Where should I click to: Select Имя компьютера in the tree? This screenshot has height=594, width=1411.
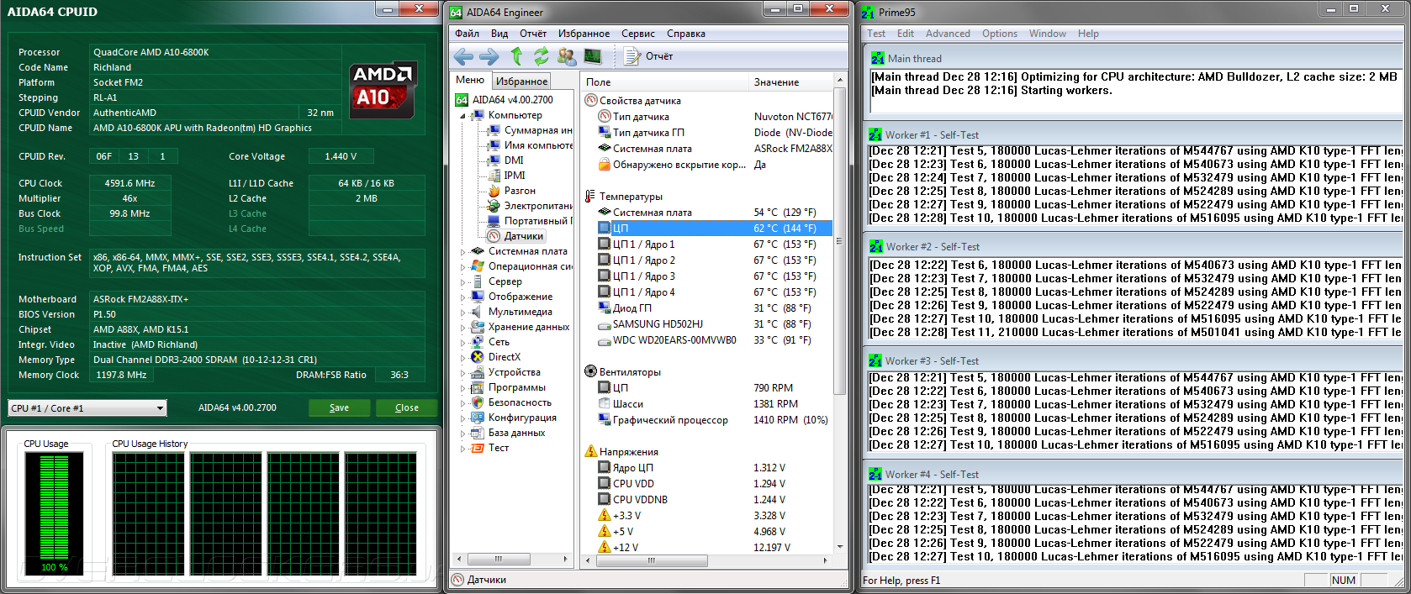pyautogui.click(x=530, y=145)
